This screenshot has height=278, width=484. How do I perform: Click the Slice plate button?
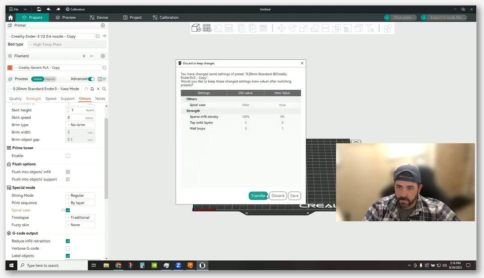pyautogui.click(x=403, y=17)
